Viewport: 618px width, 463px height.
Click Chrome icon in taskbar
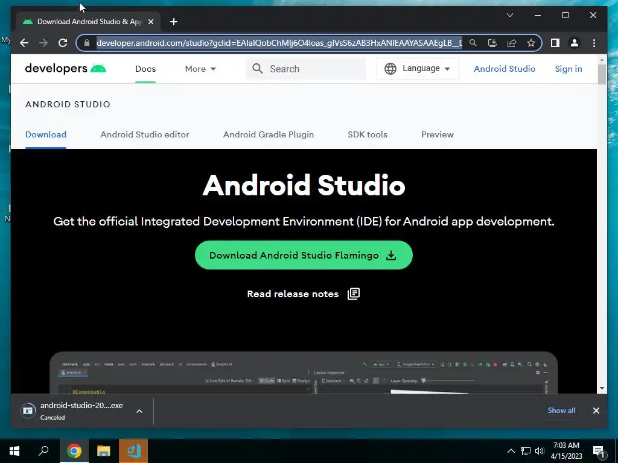coord(74,451)
